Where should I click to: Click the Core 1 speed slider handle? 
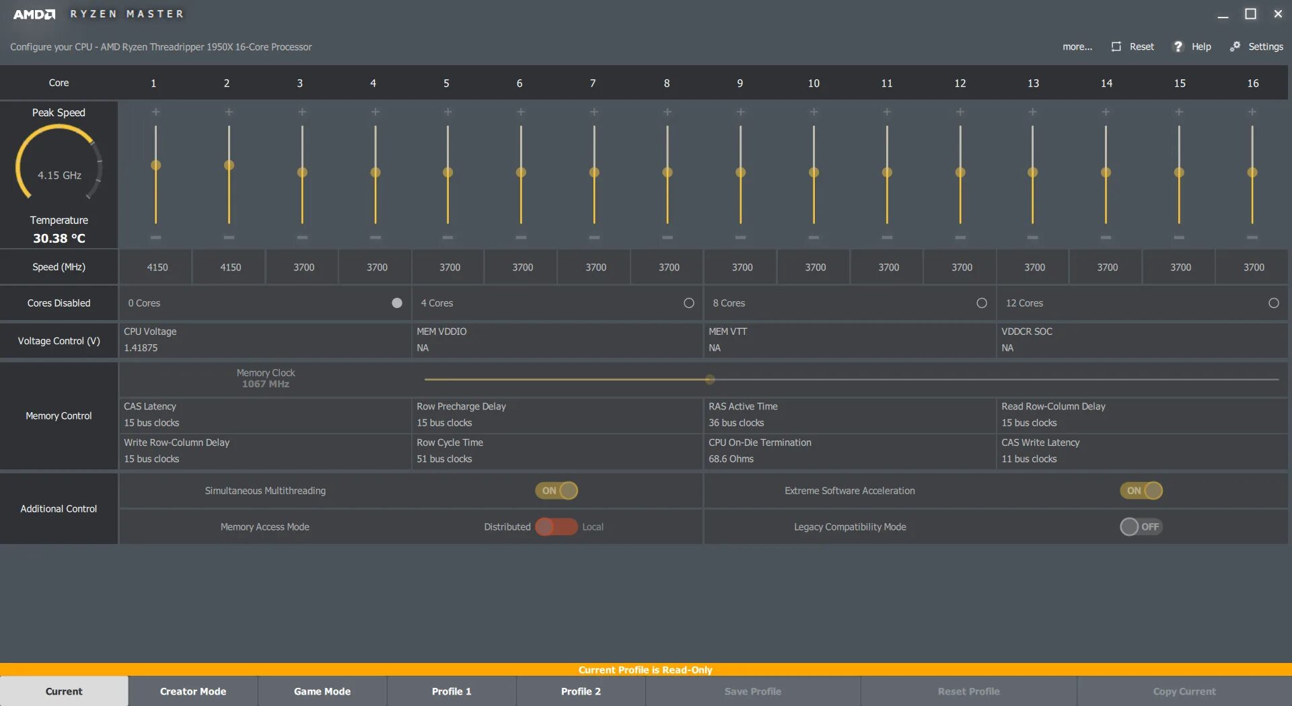(155, 165)
